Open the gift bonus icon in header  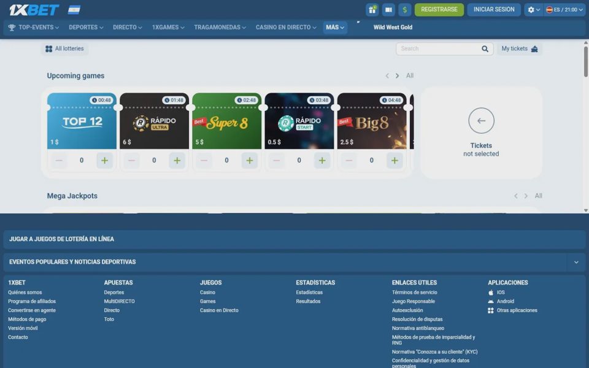pos(372,10)
